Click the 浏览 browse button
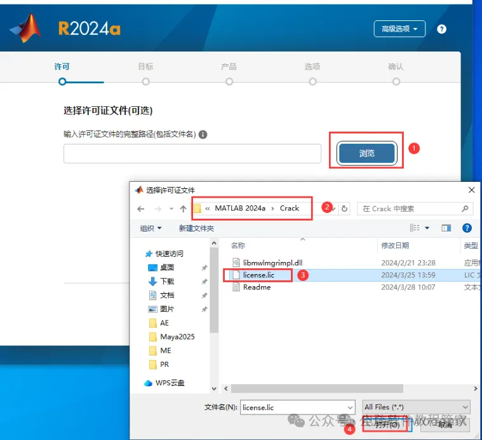 coord(366,153)
